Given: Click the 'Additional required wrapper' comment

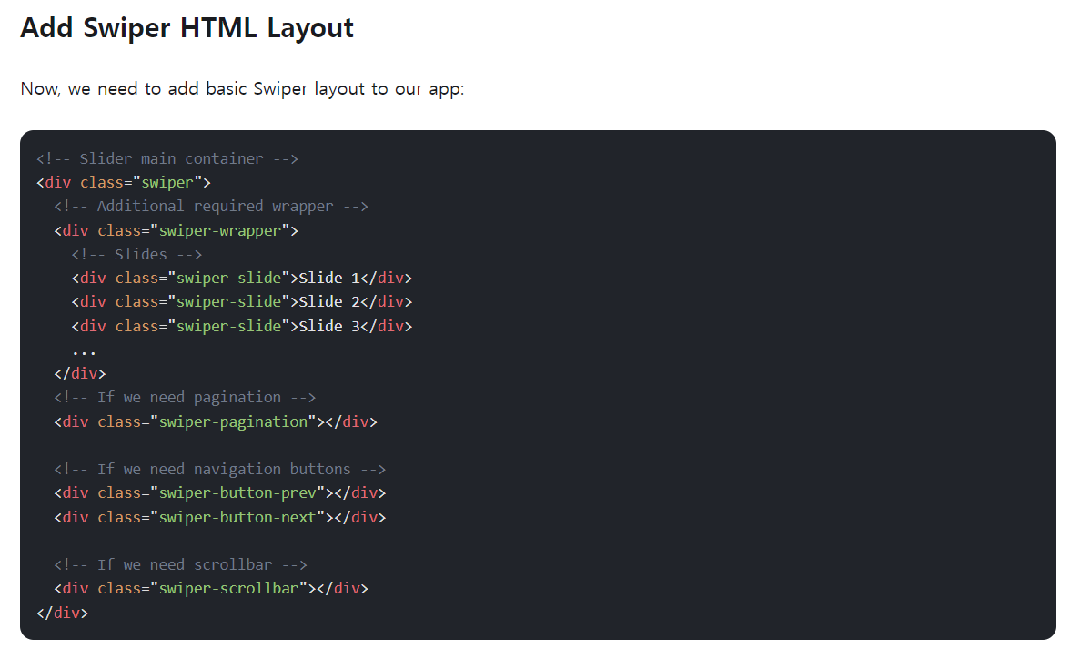Looking at the screenshot, I should coord(211,207).
